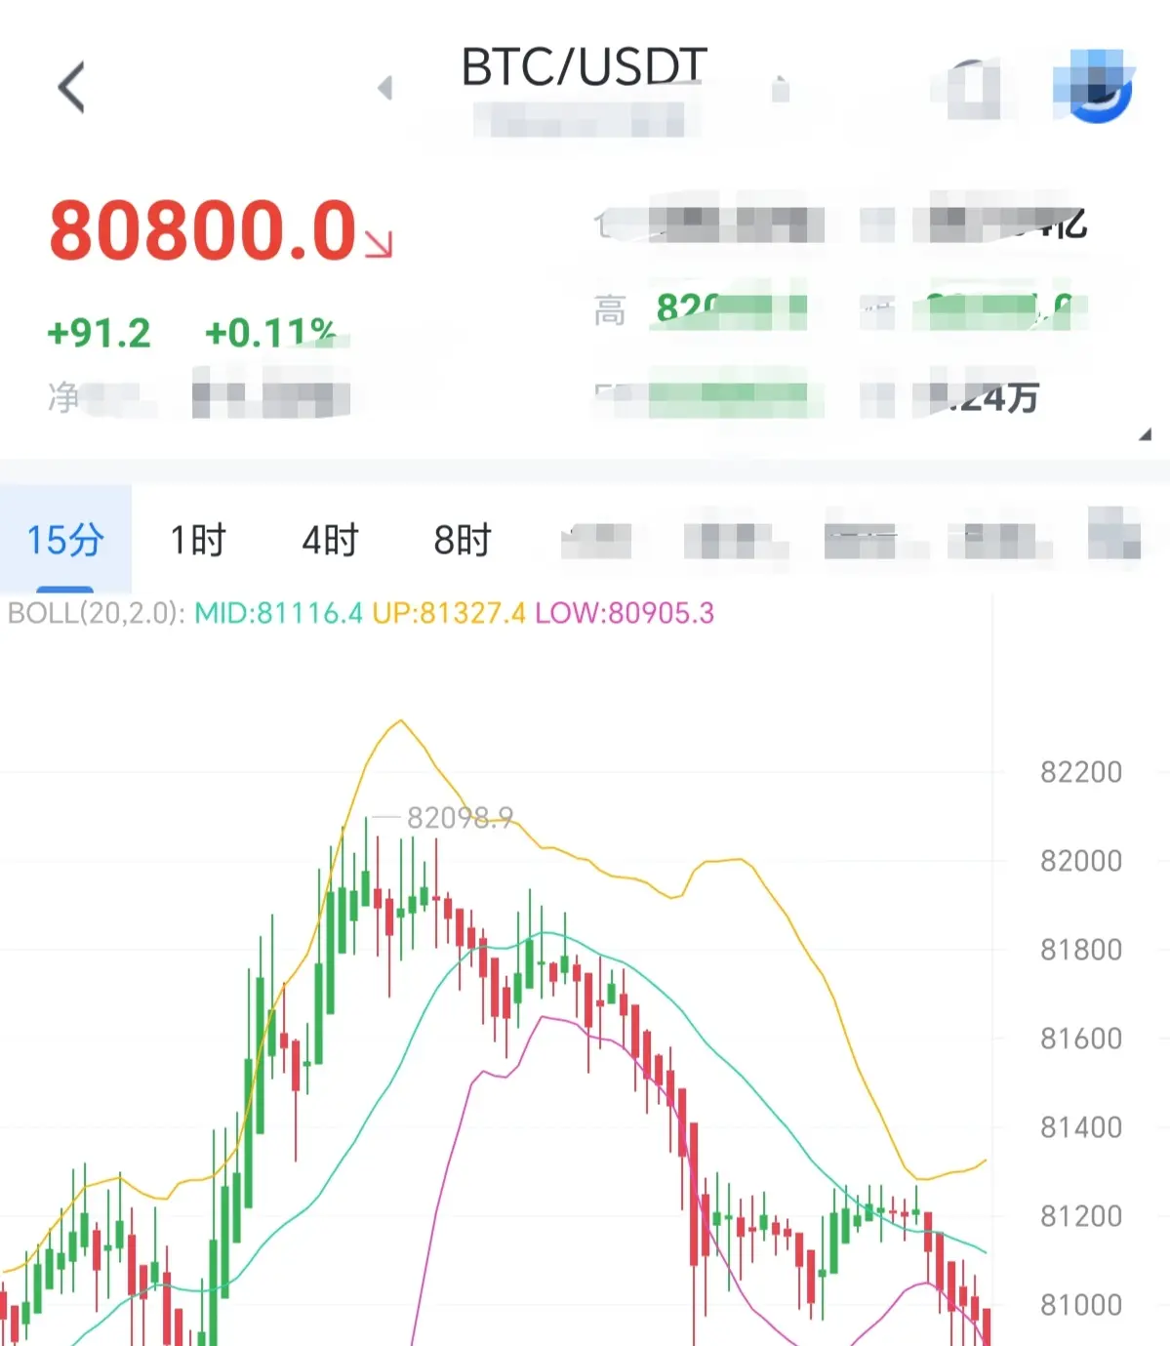Tap the 82000 price axis label
Image resolution: width=1170 pixels, height=1346 pixels.
click(1081, 861)
